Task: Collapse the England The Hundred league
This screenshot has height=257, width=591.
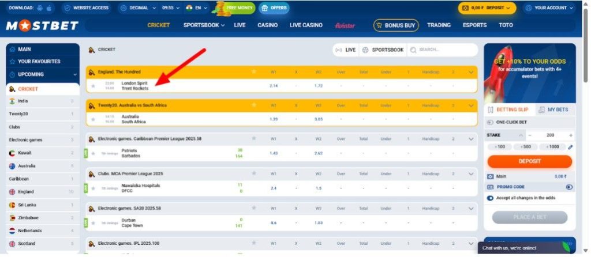Action: pos(471,72)
